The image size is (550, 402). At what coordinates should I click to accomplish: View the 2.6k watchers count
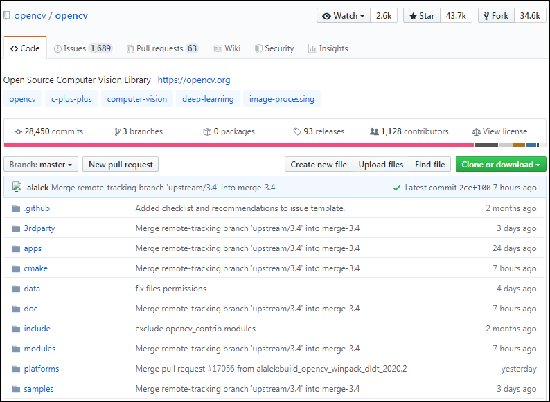(x=384, y=16)
